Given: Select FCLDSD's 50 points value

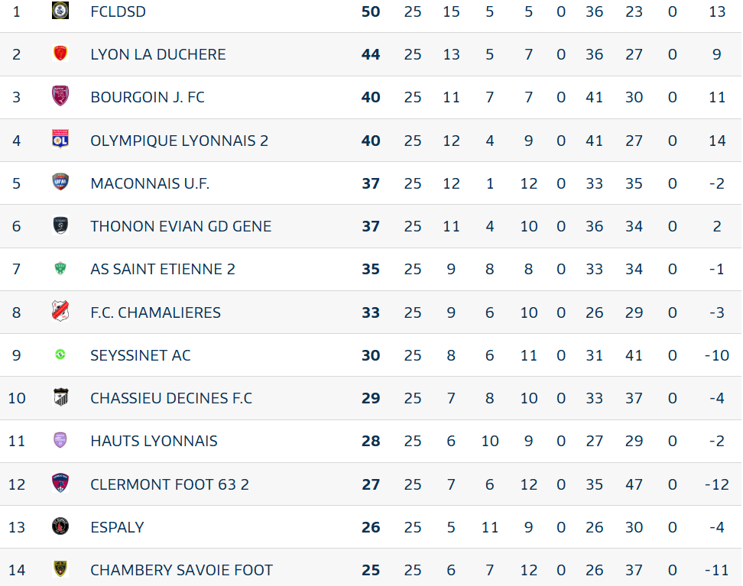Looking at the screenshot, I should point(371,11).
